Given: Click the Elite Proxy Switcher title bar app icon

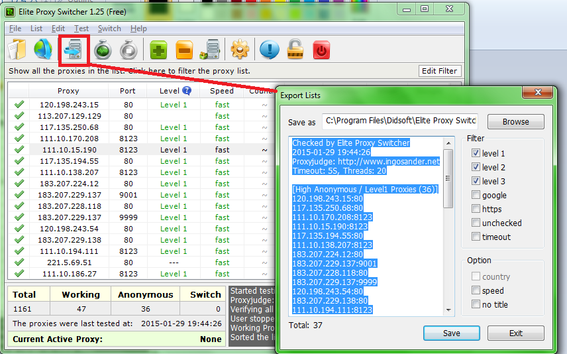Looking at the screenshot, I should [10, 12].
